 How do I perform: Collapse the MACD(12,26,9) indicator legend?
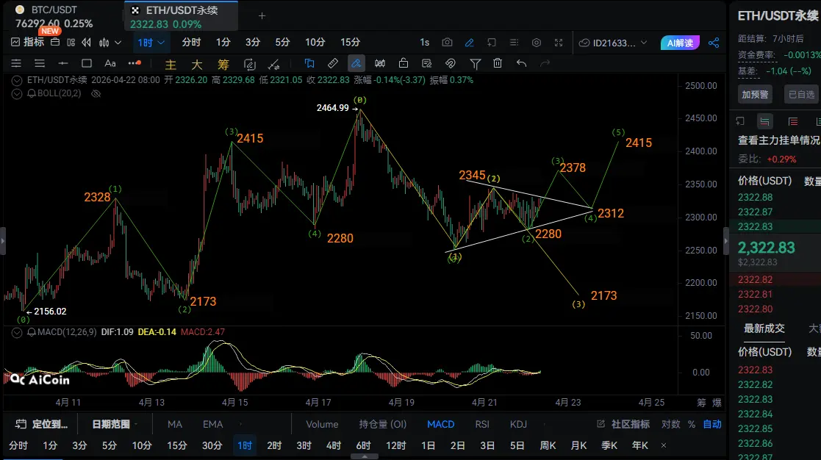pyautogui.click(x=17, y=332)
